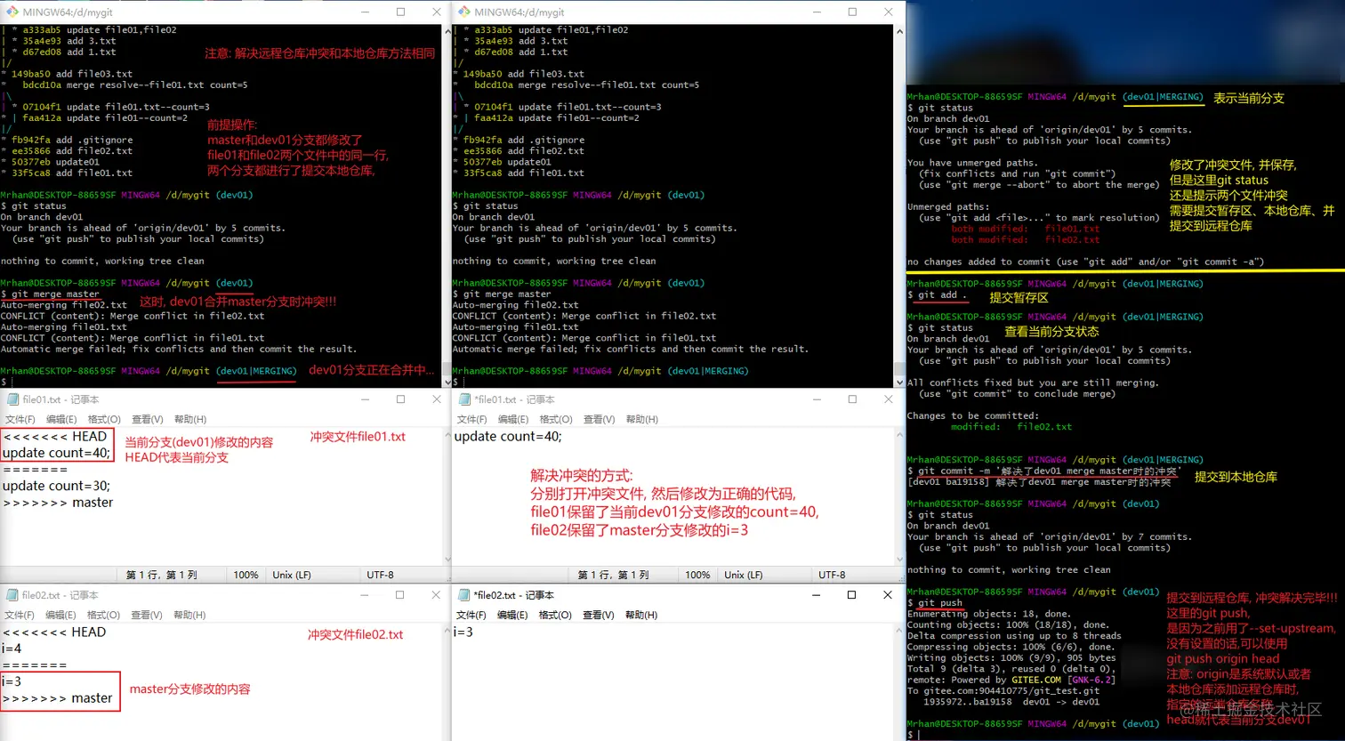
Task: Close the left MINGW64 terminal window
Action: [x=436, y=12]
